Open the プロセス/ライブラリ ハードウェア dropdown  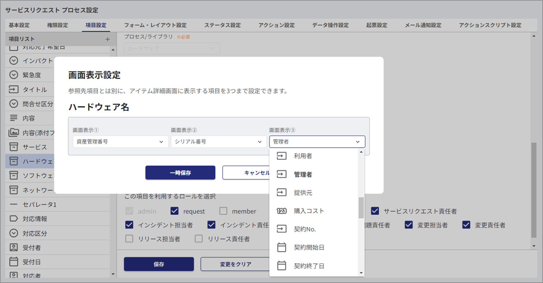coord(172,48)
